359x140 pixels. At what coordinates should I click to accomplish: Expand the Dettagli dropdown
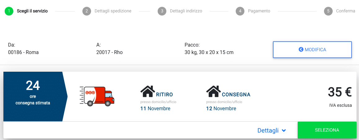(x=268, y=131)
